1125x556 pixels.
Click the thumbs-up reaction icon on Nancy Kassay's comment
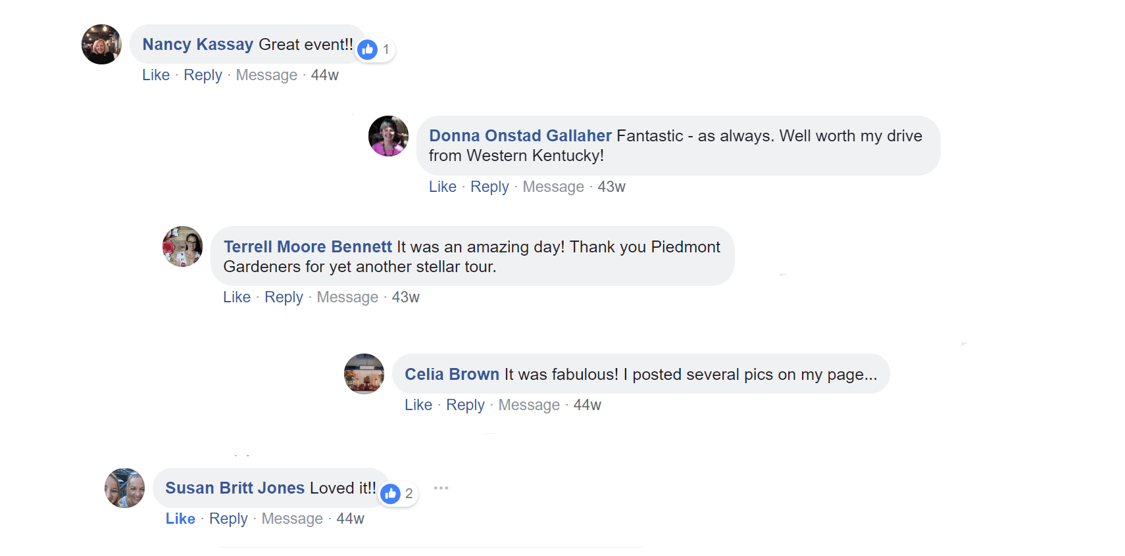coord(366,49)
